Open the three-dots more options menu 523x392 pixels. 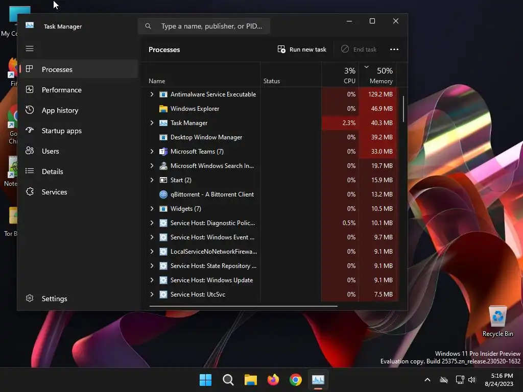coord(394,50)
